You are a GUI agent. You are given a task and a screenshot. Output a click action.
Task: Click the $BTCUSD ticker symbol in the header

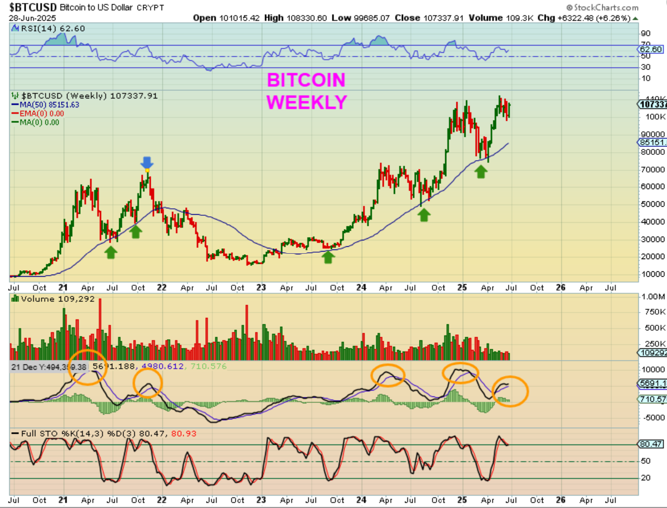(x=32, y=7)
